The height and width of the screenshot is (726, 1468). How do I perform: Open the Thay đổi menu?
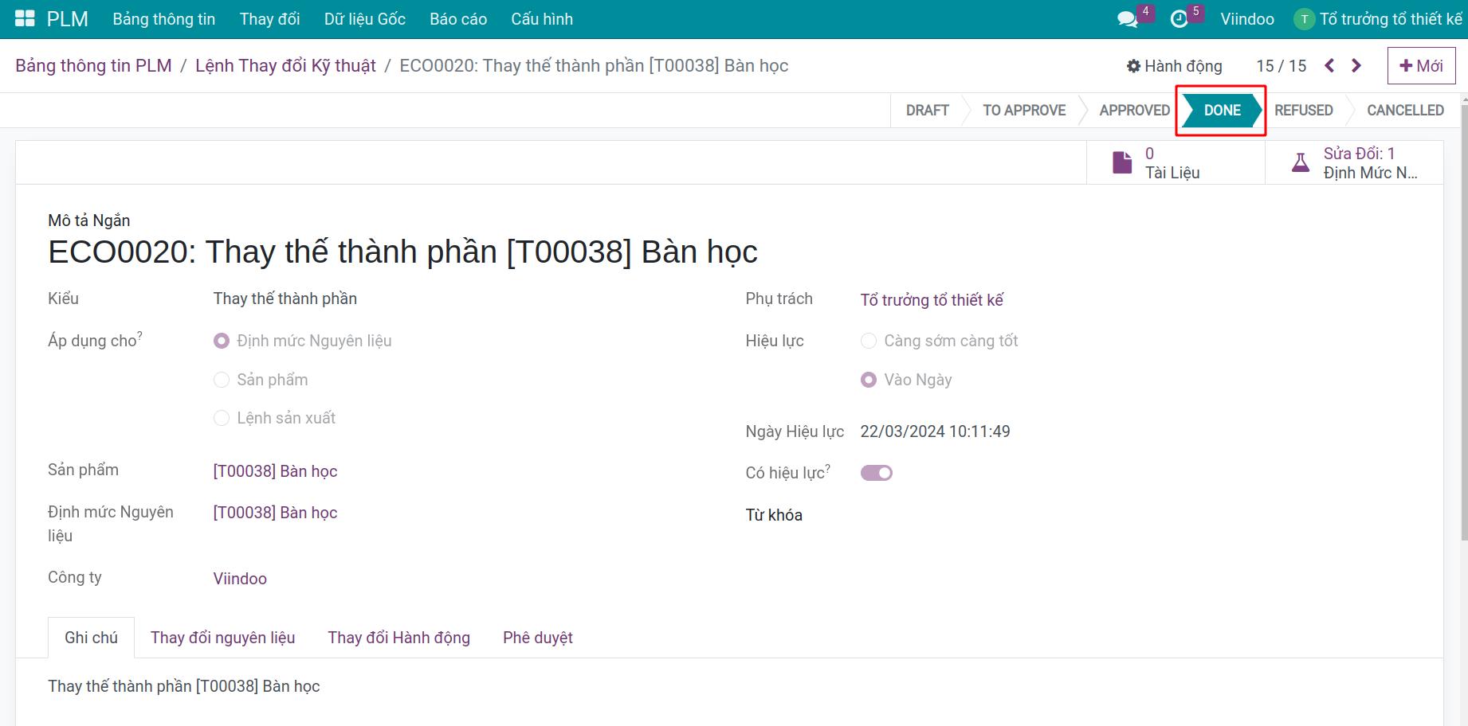(x=269, y=19)
